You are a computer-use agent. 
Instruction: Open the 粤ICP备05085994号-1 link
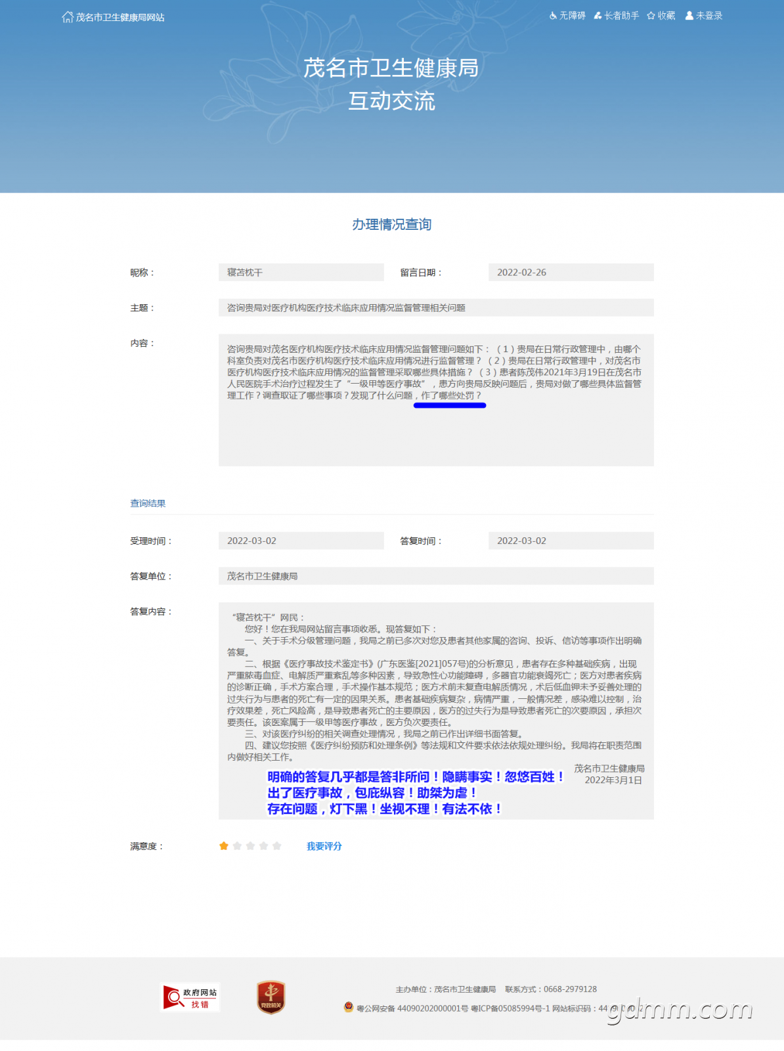[510, 1008]
